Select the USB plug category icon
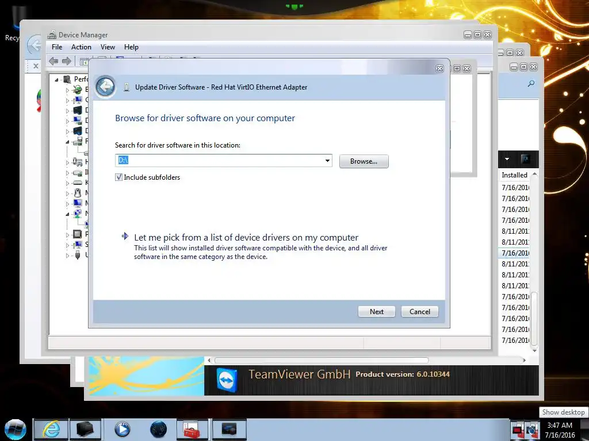589x441 pixels. [x=78, y=255]
